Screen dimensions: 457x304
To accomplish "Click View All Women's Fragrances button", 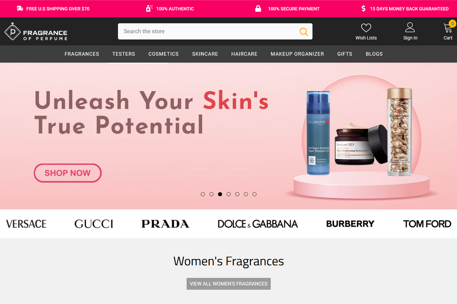I will point(228,284).
